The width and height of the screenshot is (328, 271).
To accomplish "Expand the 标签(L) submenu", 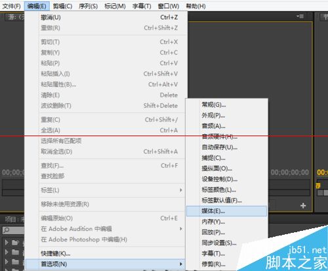I will click(106, 190).
